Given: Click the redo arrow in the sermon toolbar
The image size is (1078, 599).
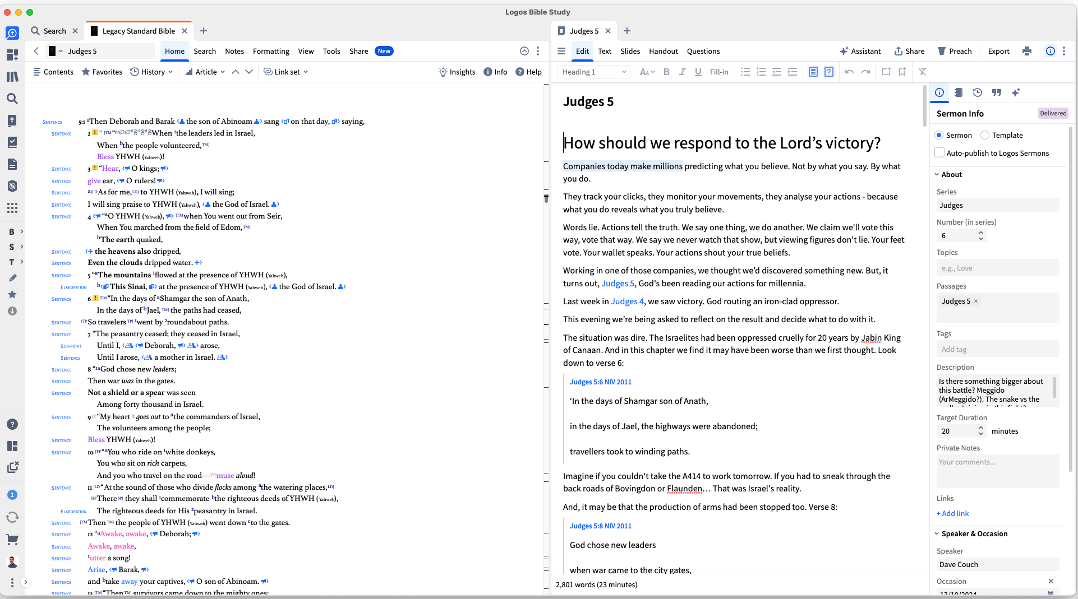Looking at the screenshot, I should [x=865, y=72].
